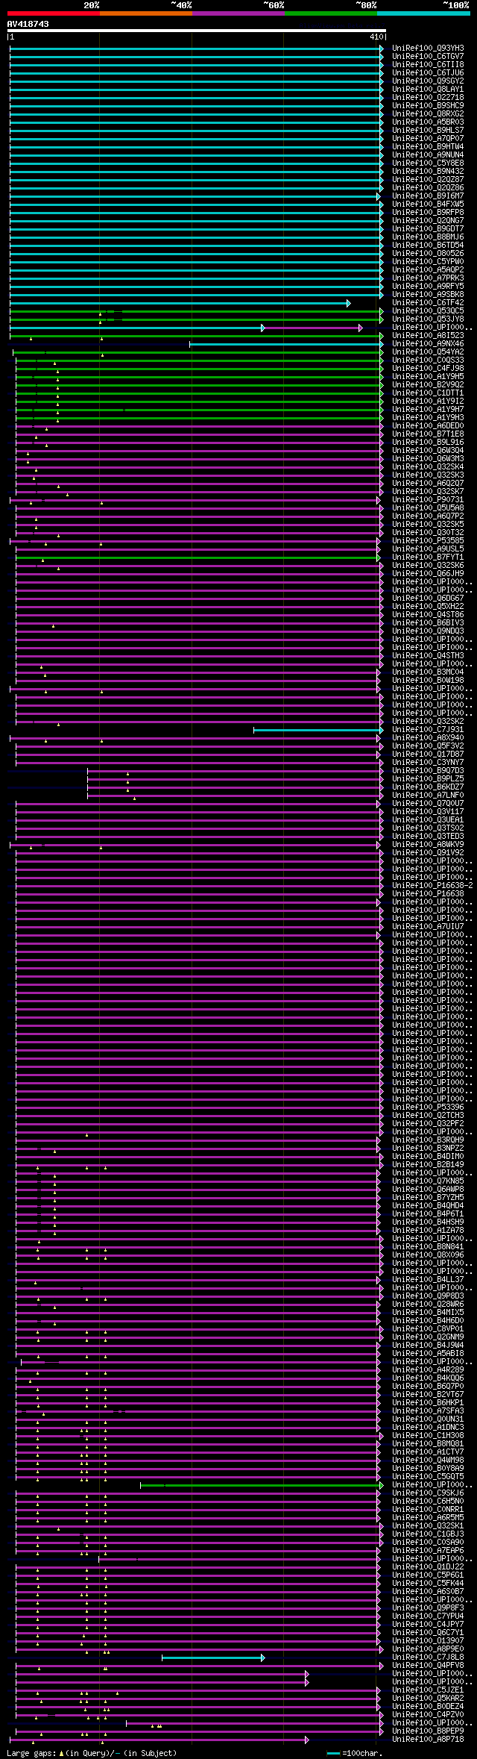Select hit UniRef100_A7LNF0
Screen dimensions: 477x1759
(428, 795)
